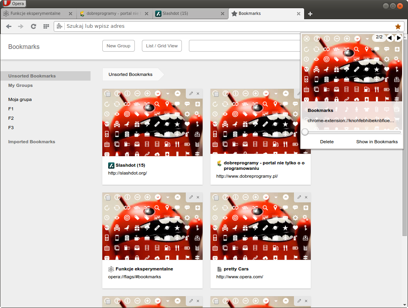408x308 pixels.
Task: Click the opera://flags/#bookmarks link
Action: click(134, 277)
